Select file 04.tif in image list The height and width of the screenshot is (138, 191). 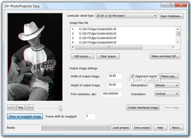point(98,43)
